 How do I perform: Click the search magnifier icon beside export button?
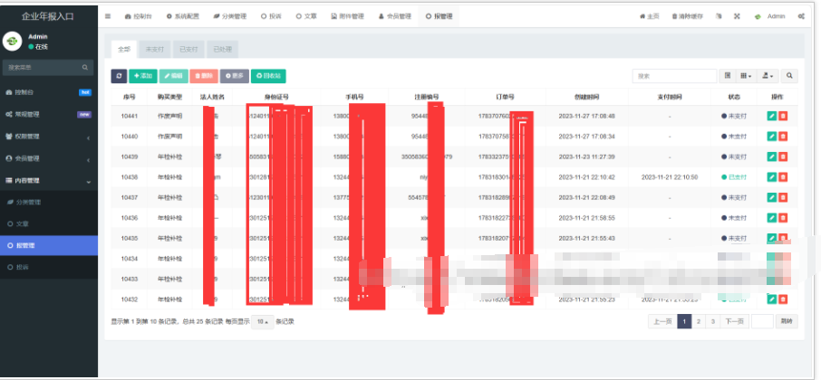pyautogui.click(x=790, y=77)
